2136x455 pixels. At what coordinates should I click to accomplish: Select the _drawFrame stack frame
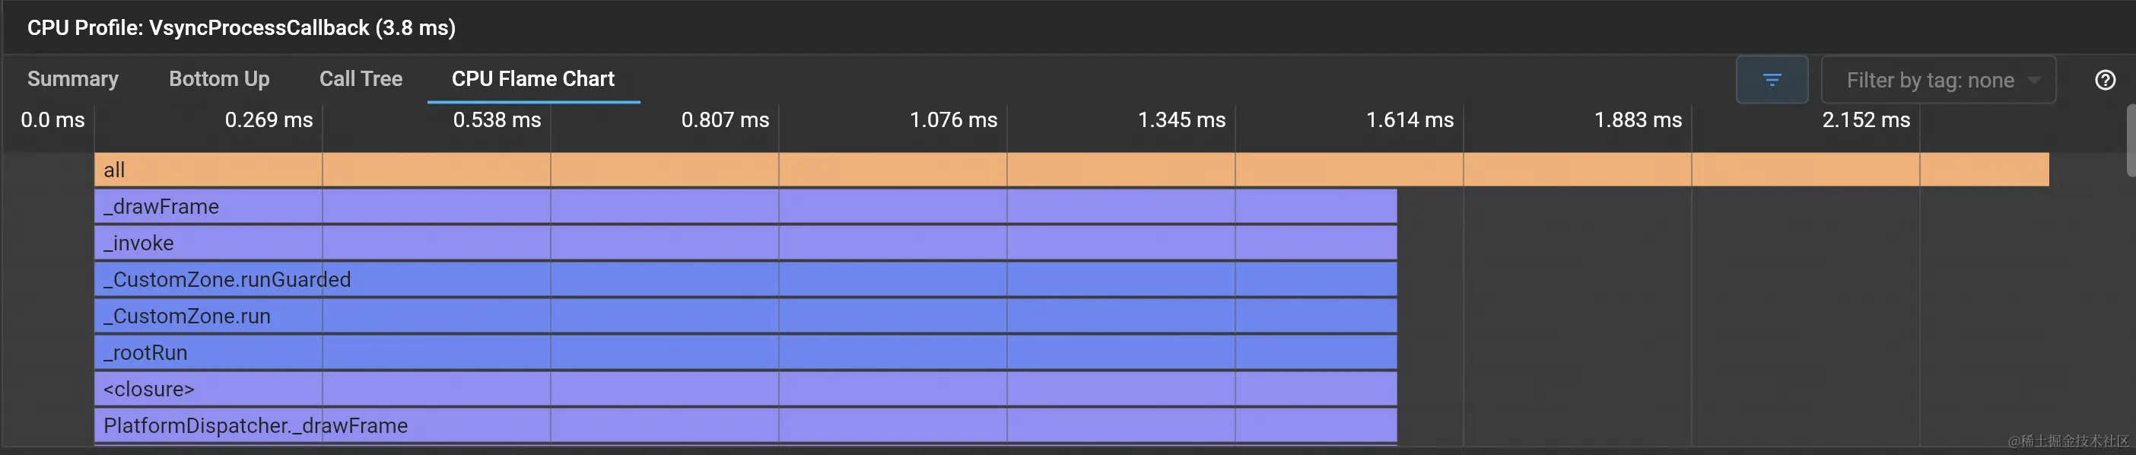[745, 206]
